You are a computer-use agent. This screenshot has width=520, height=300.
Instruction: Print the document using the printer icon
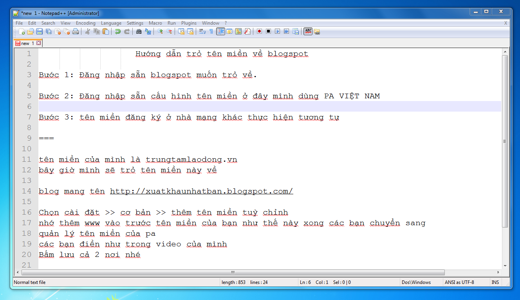click(76, 31)
